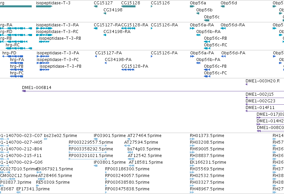Screen dimensions: 284x194
Task: Select the CG34198 gene label
Action: [113, 10]
